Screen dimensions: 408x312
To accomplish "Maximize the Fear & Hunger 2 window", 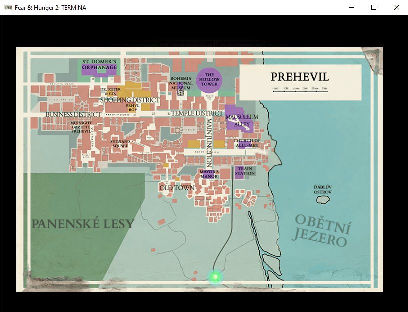I will tap(374, 8).
